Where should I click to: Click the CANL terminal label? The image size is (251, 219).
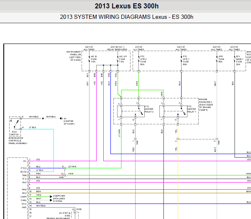tap(23, 200)
